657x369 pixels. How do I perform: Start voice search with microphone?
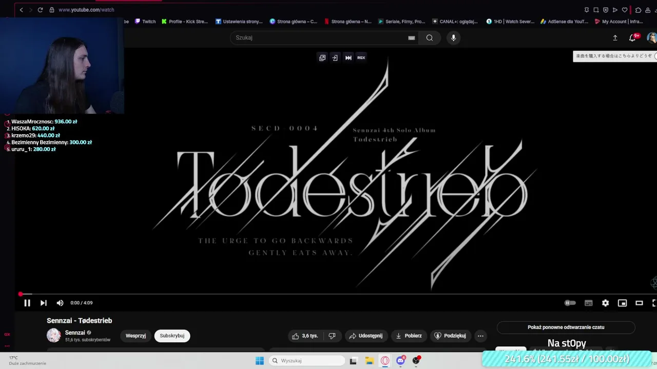453,37
